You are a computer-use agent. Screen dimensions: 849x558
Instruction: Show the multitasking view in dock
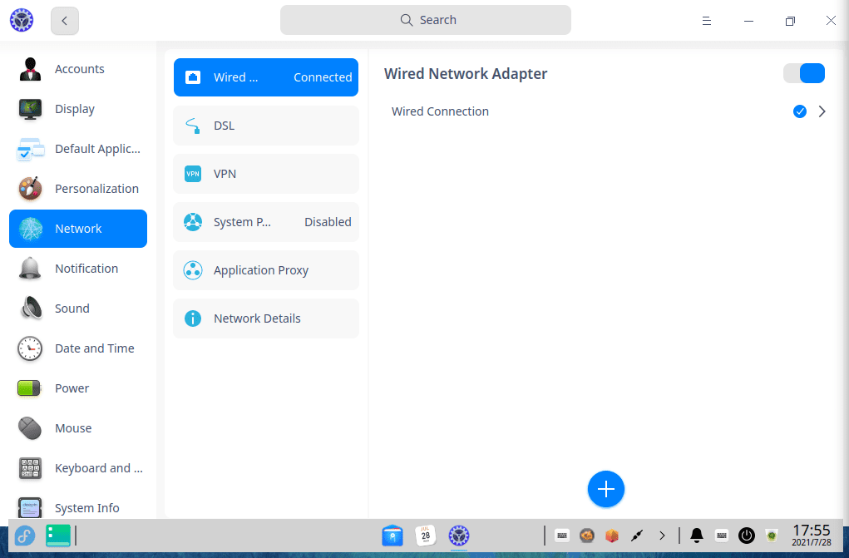pos(58,536)
